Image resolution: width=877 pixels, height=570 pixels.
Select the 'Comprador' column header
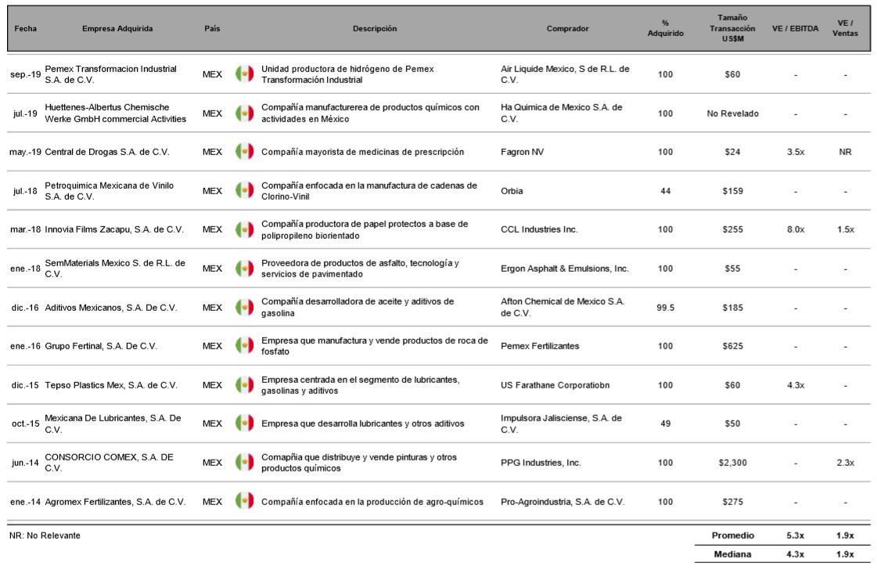pos(568,28)
